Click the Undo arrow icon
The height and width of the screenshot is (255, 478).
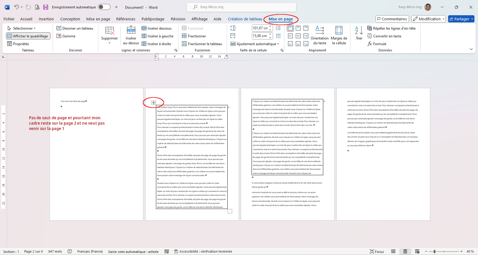(x=17, y=7)
